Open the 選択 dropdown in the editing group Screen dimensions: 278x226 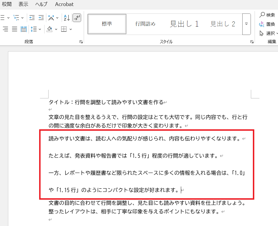pyautogui.click(x=268, y=33)
